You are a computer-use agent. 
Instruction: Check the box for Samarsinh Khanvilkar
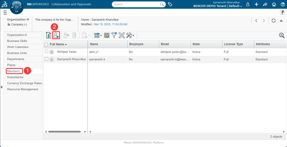(x=47, y=59)
